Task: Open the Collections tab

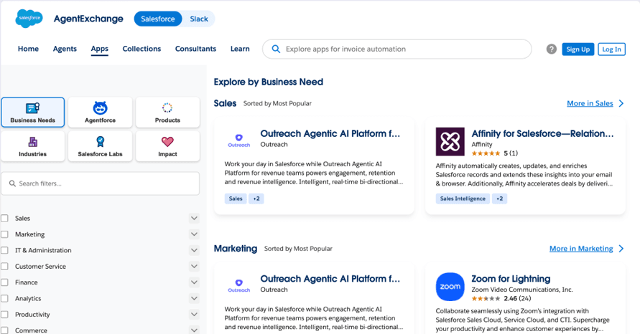Action: tap(142, 49)
